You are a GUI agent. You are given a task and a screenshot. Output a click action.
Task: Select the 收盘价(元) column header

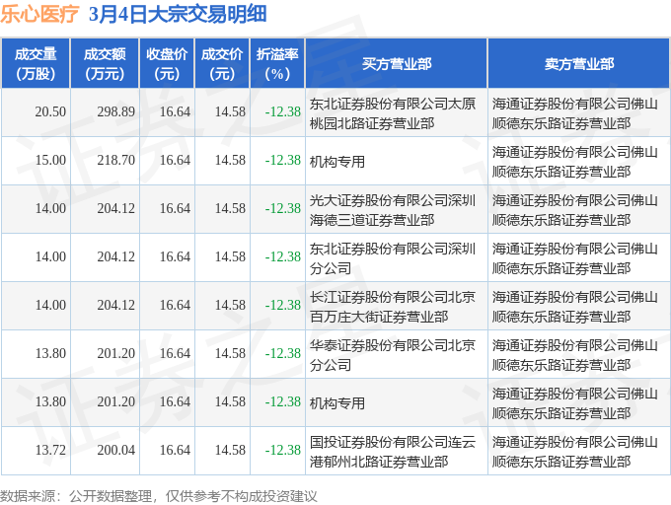167,63
